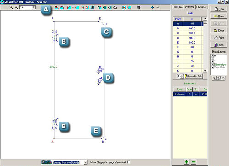
Task: Click the Open file button
Action: pos(219,16)
